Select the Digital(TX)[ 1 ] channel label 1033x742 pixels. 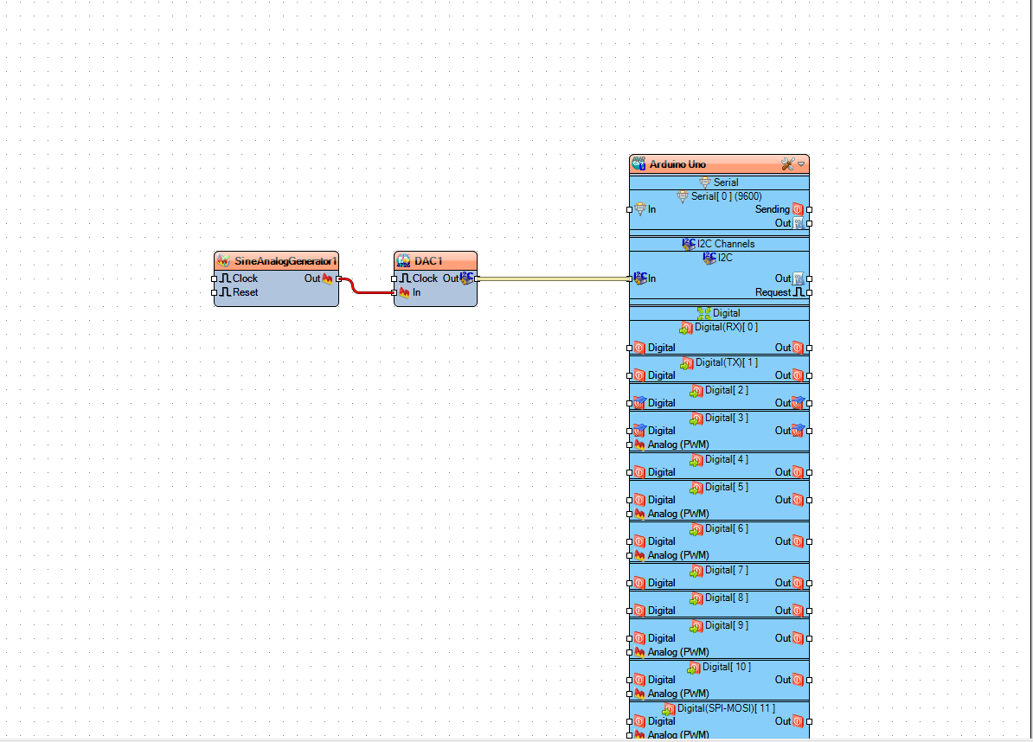coord(727,362)
